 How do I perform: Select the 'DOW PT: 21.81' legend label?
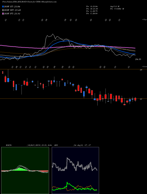tap(12, 14)
